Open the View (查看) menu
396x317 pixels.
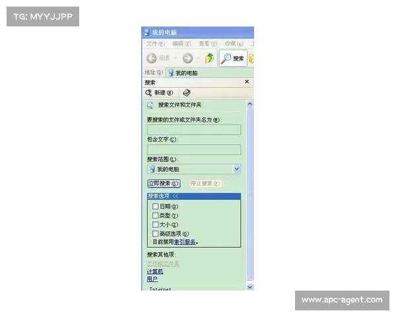pyautogui.click(x=208, y=44)
